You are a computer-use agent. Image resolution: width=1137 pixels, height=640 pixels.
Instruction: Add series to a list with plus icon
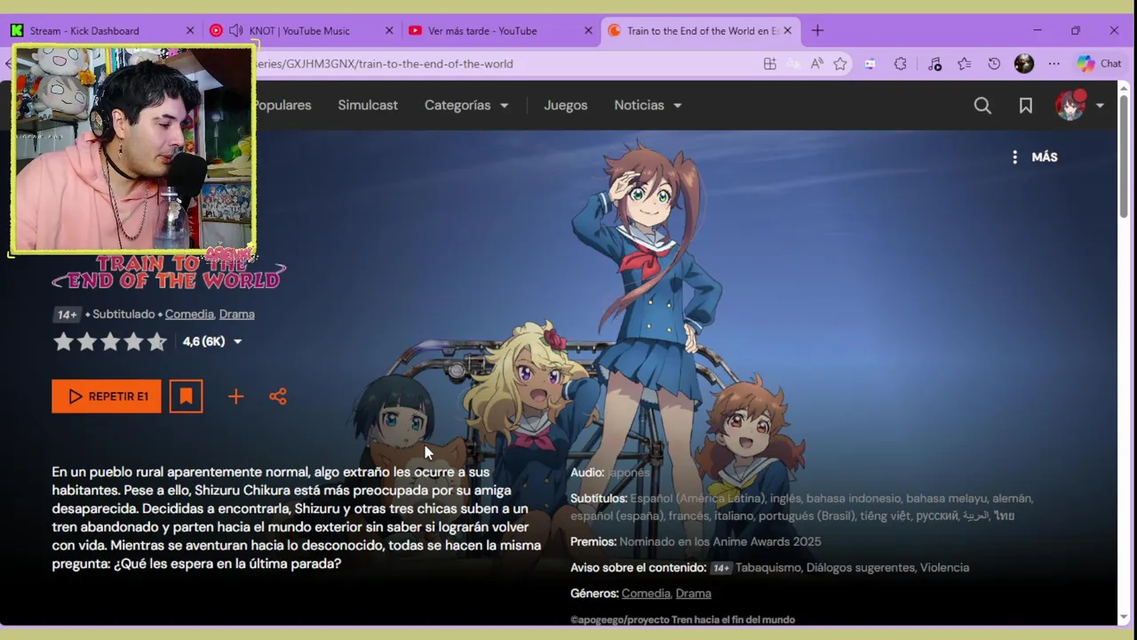[235, 396]
